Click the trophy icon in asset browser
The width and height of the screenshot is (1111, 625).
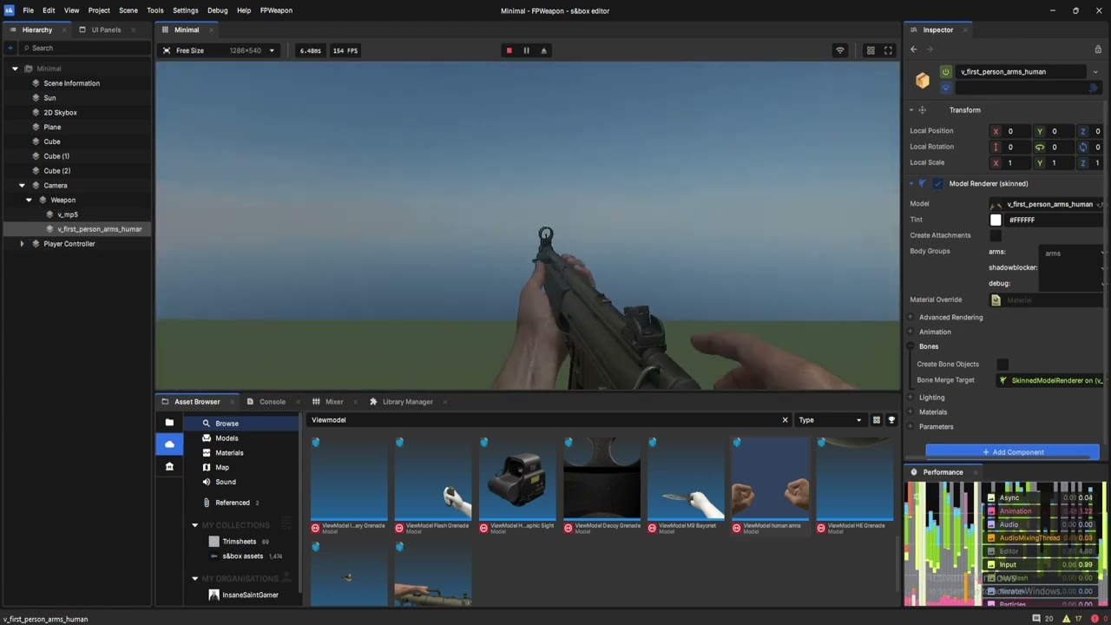coord(891,420)
